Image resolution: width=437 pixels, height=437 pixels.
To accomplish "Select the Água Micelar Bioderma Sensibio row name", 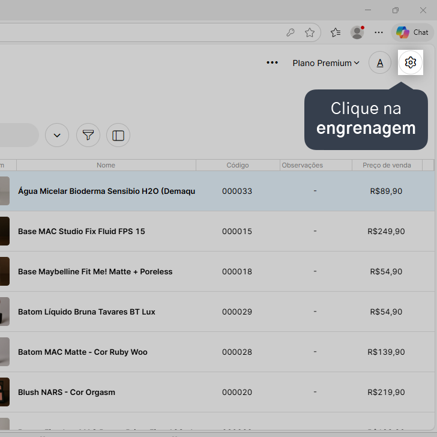I will click(106, 191).
